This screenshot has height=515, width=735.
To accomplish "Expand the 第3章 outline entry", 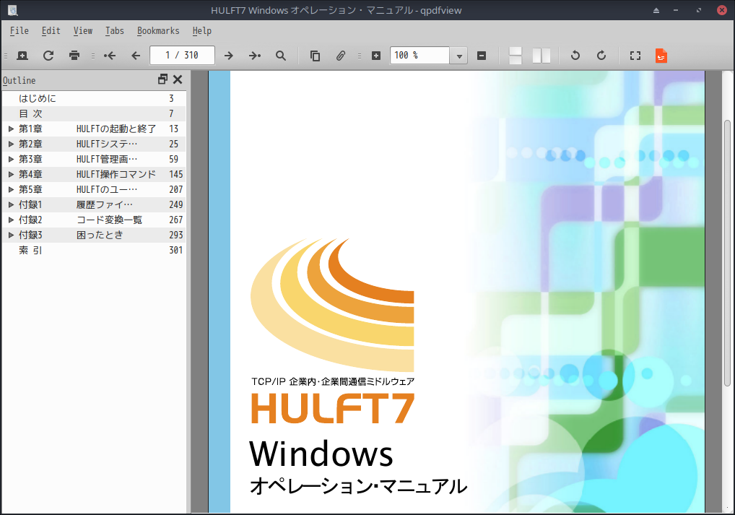I will pyautogui.click(x=12, y=159).
